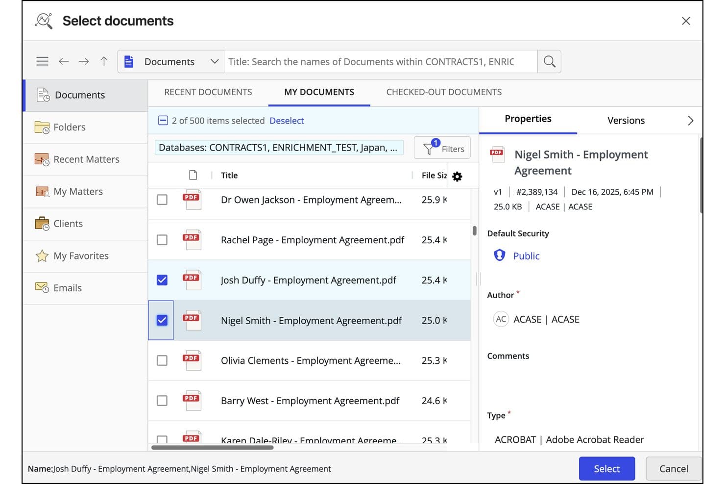
Task: Check the Barry West row checkbox
Action: [162, 401]
